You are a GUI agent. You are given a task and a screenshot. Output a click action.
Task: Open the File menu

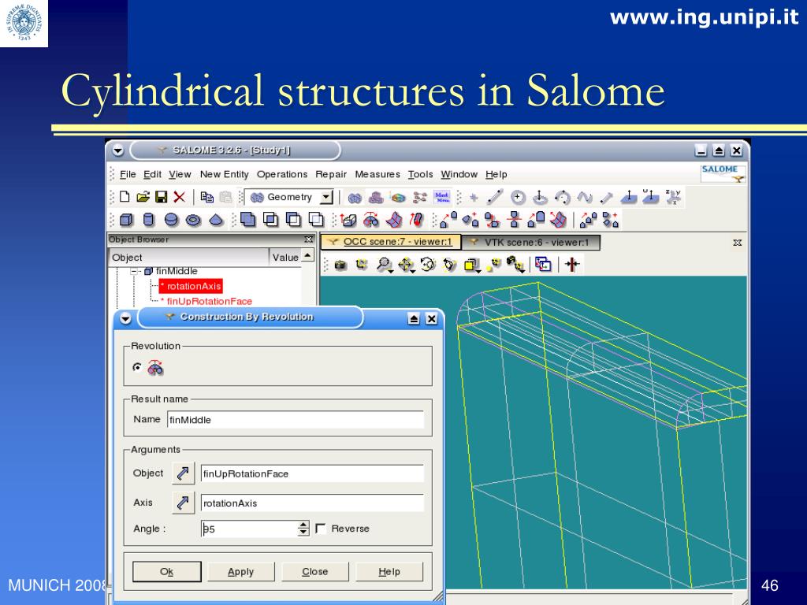click(128, 174)
